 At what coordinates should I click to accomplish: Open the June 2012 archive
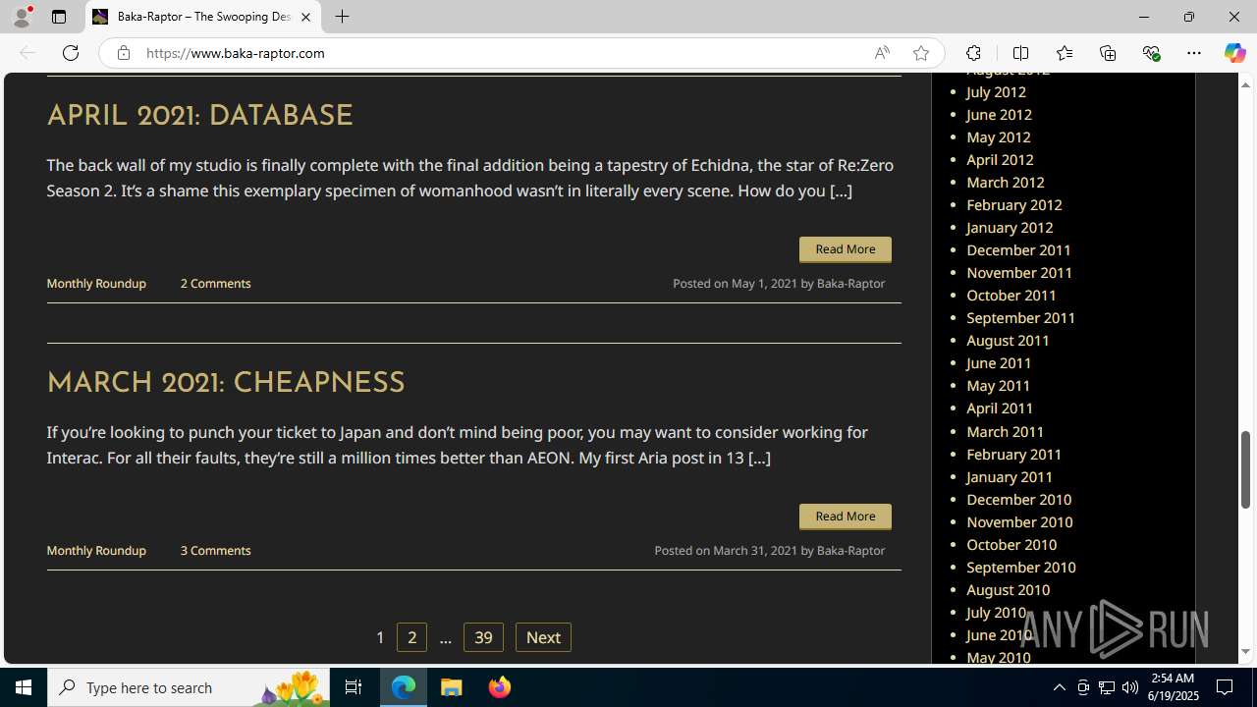click(999, 114)
